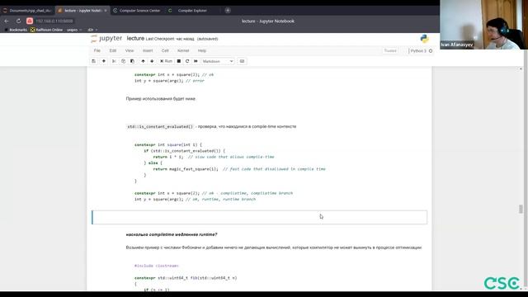Image resolution: width=528 pixels, height=297 pixels.
Task: Click the scrollbar up arrow
Action: click(521, 68)
